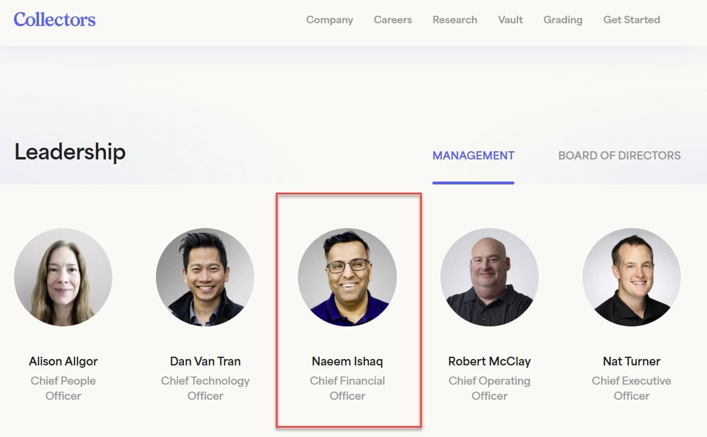This screenshot has height=437, width=707.
Task: Click the name Robert McClay
Action: pos(489,361)
